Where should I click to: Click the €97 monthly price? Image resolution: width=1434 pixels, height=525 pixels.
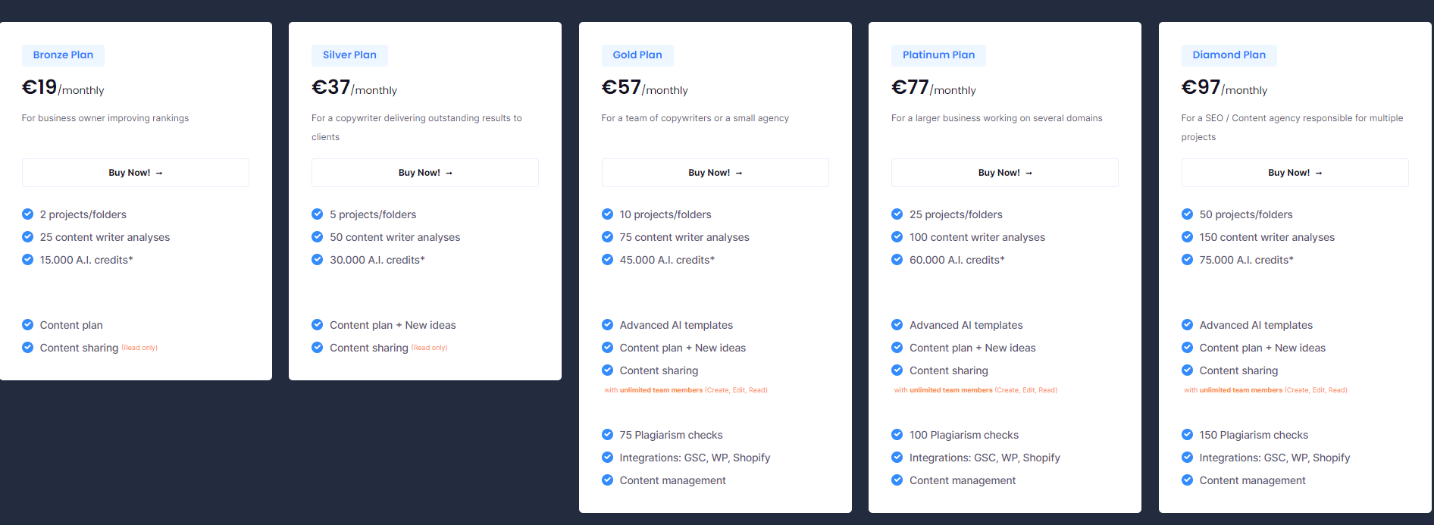pos(1223,89)
